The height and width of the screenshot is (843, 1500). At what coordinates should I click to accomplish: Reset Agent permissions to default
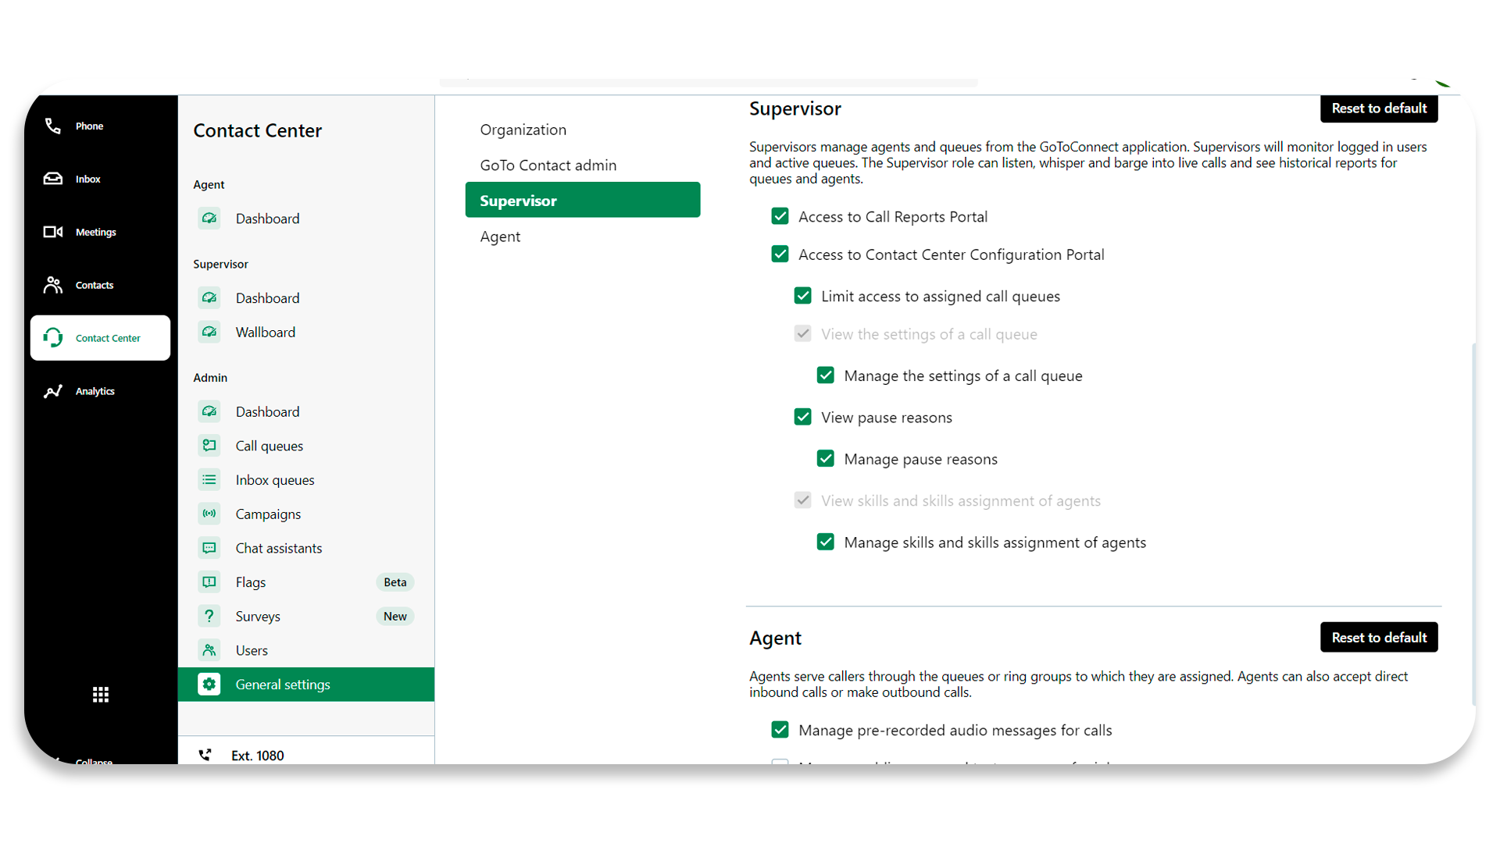(x=1379, y=638)
